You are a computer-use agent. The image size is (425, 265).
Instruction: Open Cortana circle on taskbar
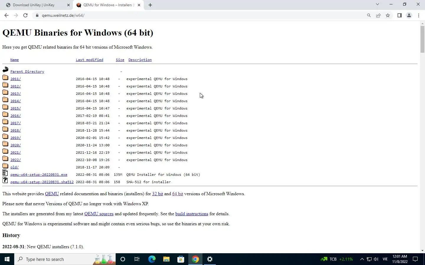click(123, 259)
